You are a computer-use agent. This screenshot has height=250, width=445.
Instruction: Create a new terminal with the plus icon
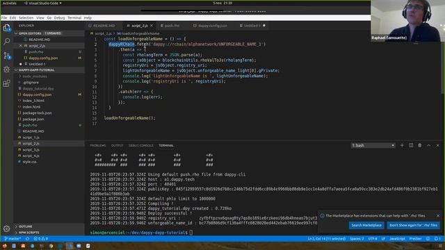pyautogui.click(x=402, y=145)
